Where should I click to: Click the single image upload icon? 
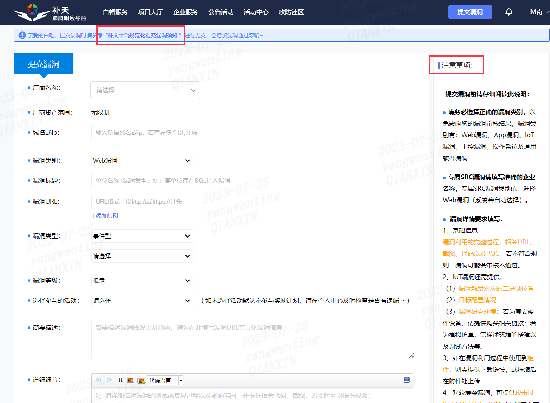[x=131, y=380]
